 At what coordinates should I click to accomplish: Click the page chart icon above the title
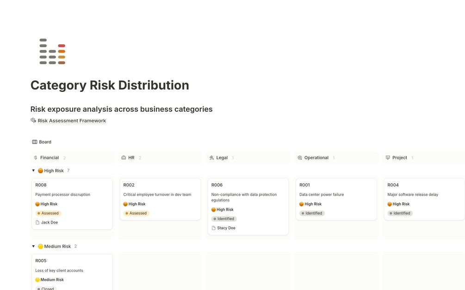(52, 51)
